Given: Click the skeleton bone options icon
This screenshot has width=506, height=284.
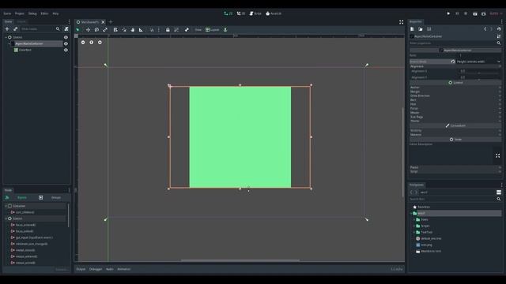Looking at the screenshot, I should [x=187, y=30].
